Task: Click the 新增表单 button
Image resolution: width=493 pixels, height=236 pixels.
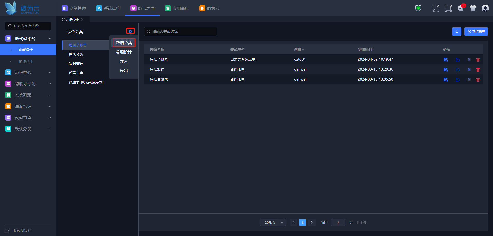Action: pyautogui.click(x=476, y=32)
